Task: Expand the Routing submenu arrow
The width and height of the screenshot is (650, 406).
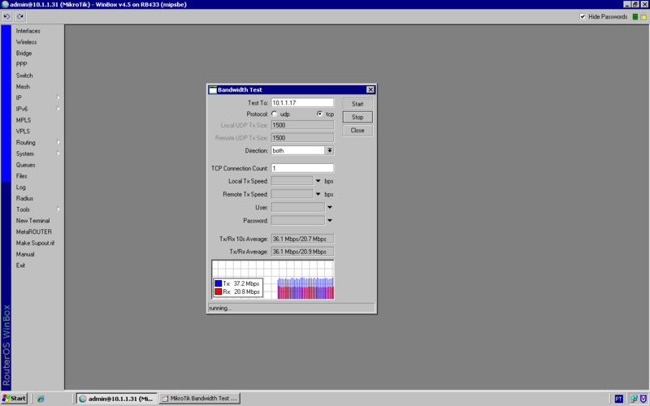Action: (x=58, y=142)
